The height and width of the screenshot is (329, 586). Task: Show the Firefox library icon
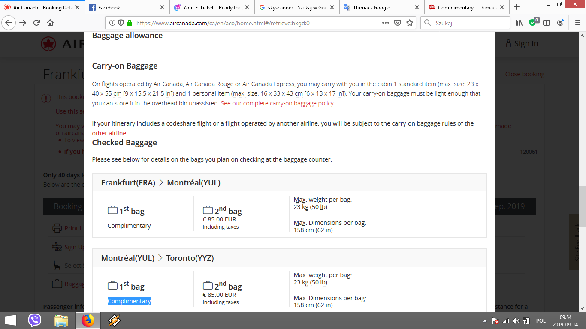click(519, 23)
